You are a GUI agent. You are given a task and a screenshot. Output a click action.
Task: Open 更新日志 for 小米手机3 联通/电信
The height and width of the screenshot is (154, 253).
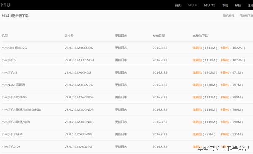(121, 122)
